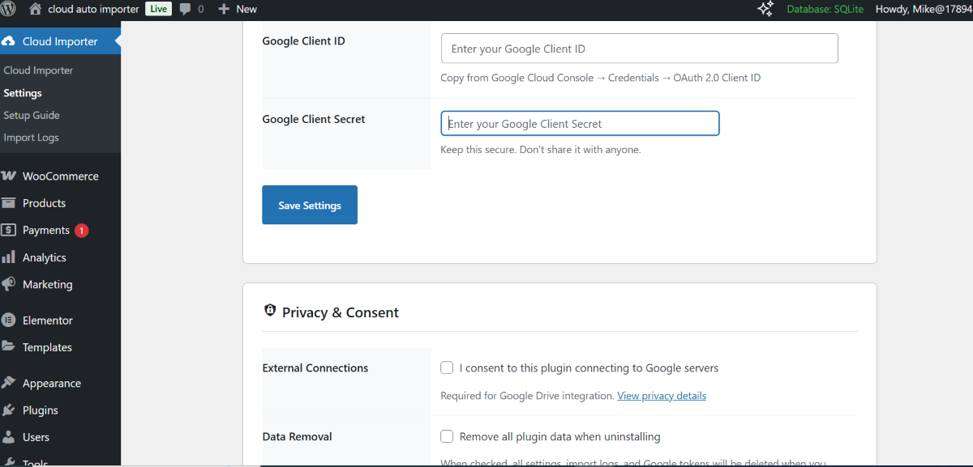
Task: Click the Marketing megaphone icon
Action: (x=9, y=284)
